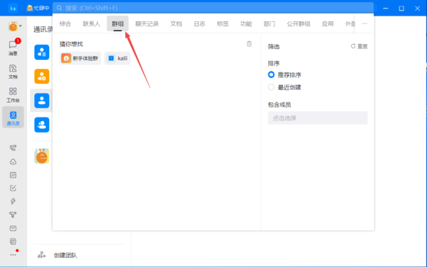Image resolution: width=427 pixels, height=267 pixels.
Task: Switch to the 聊天记录 tab
Action: tap(147, 23)
